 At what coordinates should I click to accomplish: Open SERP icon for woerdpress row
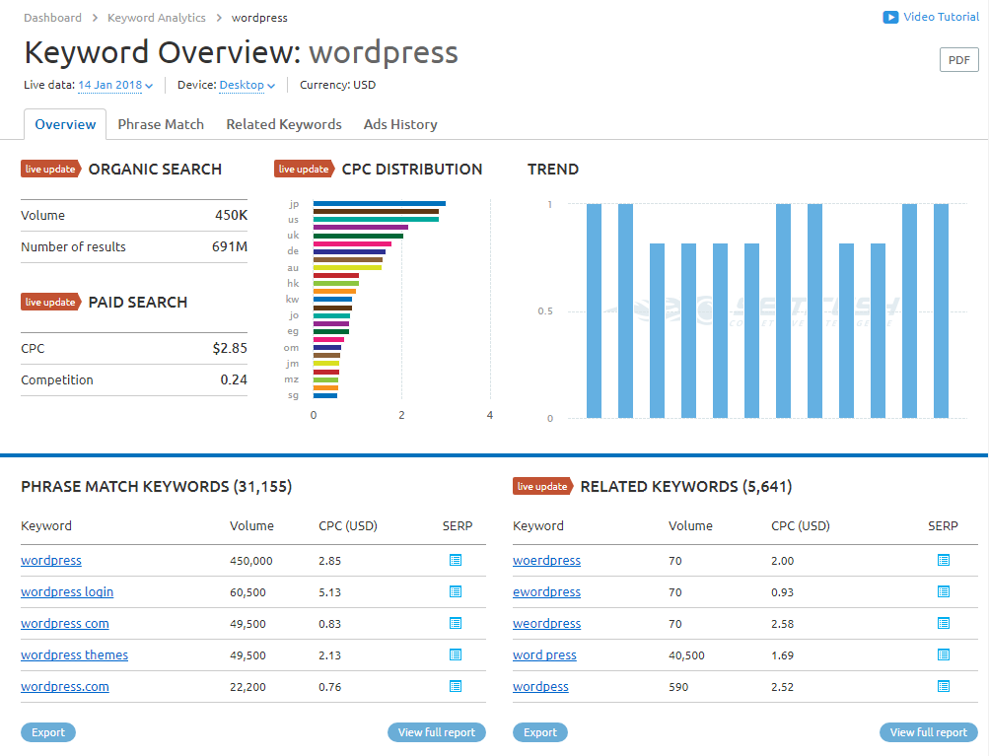click(x=944, y=560)
